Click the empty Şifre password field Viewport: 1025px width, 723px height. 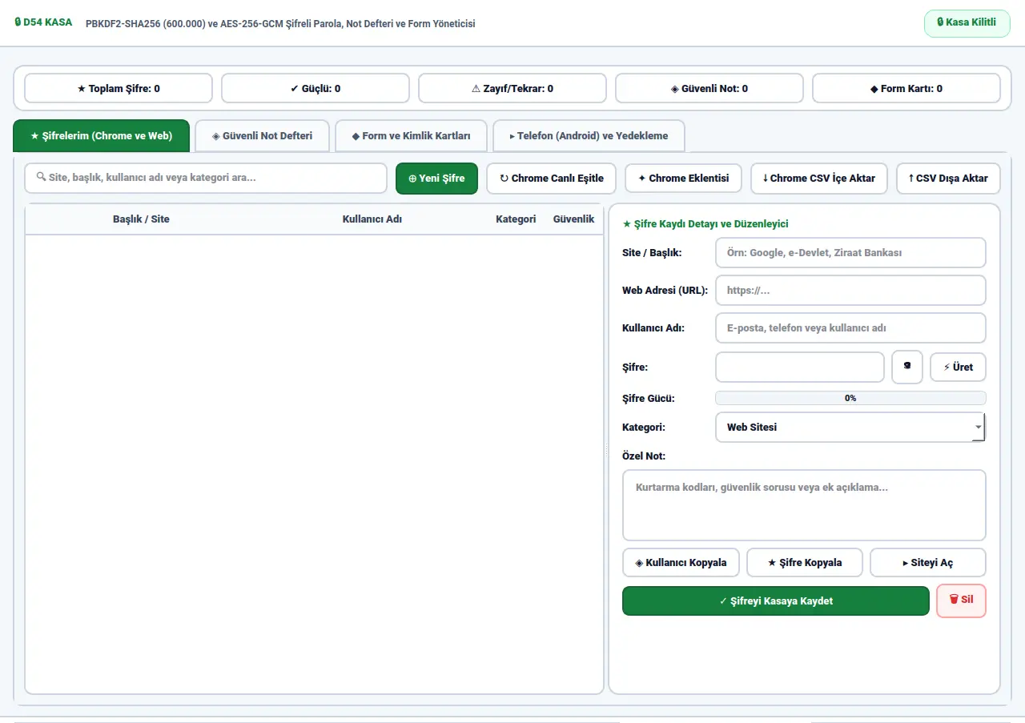pyautogui.click(x=800, y=367)
